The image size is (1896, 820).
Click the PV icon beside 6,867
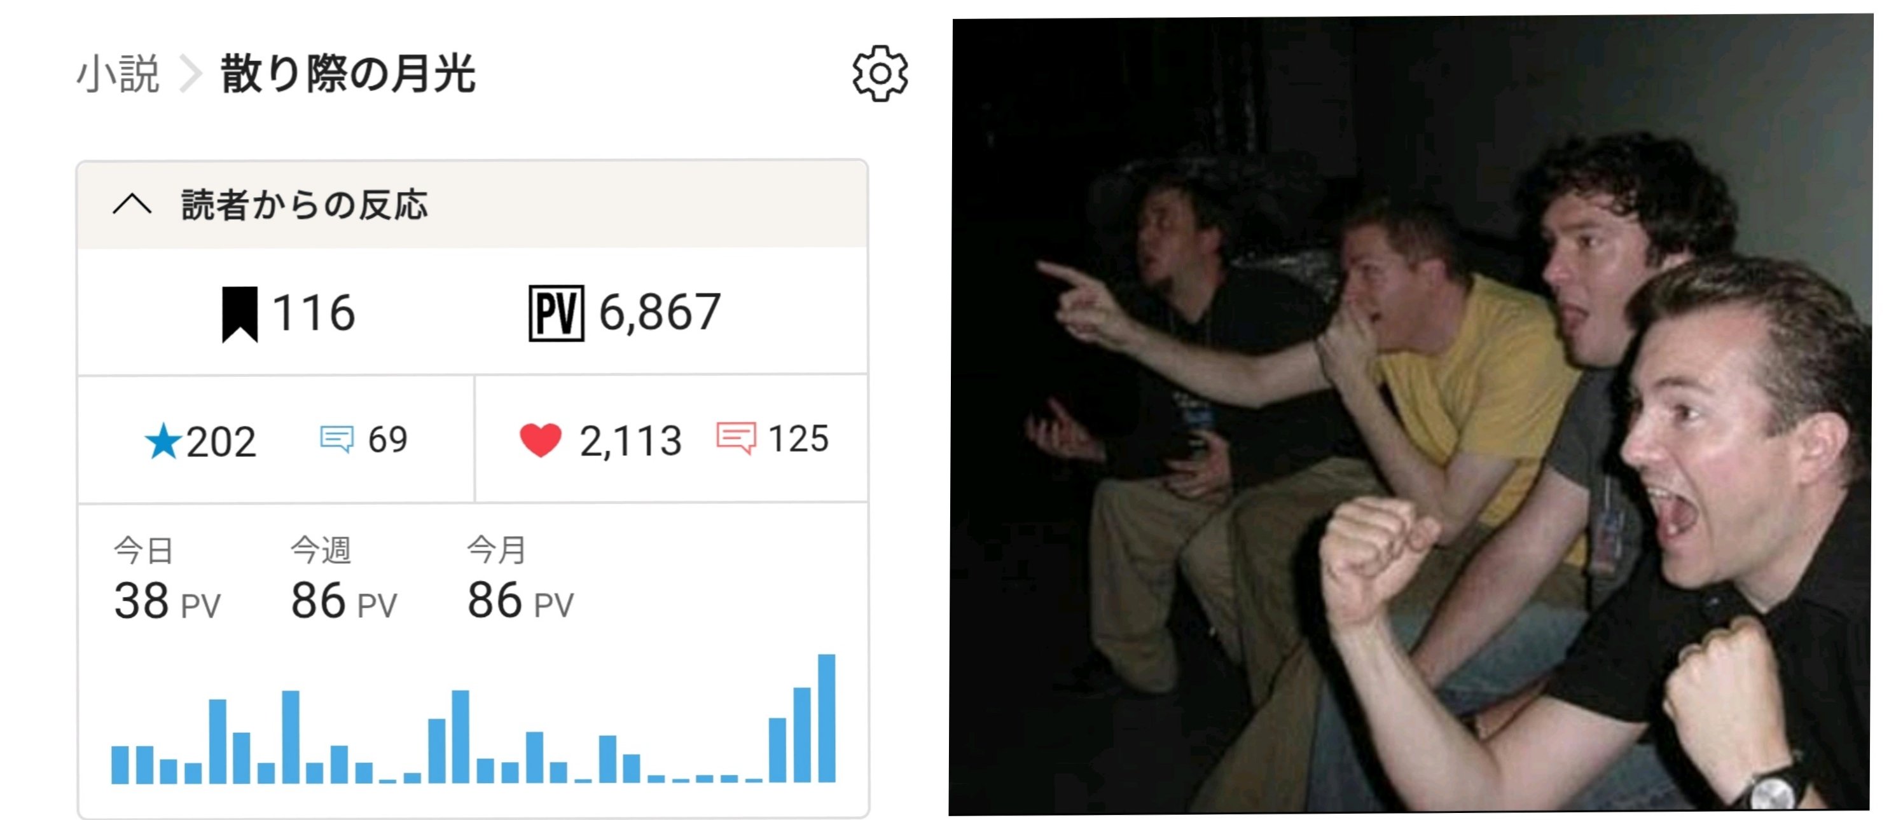pyautogui.click(x=557, y=313)
